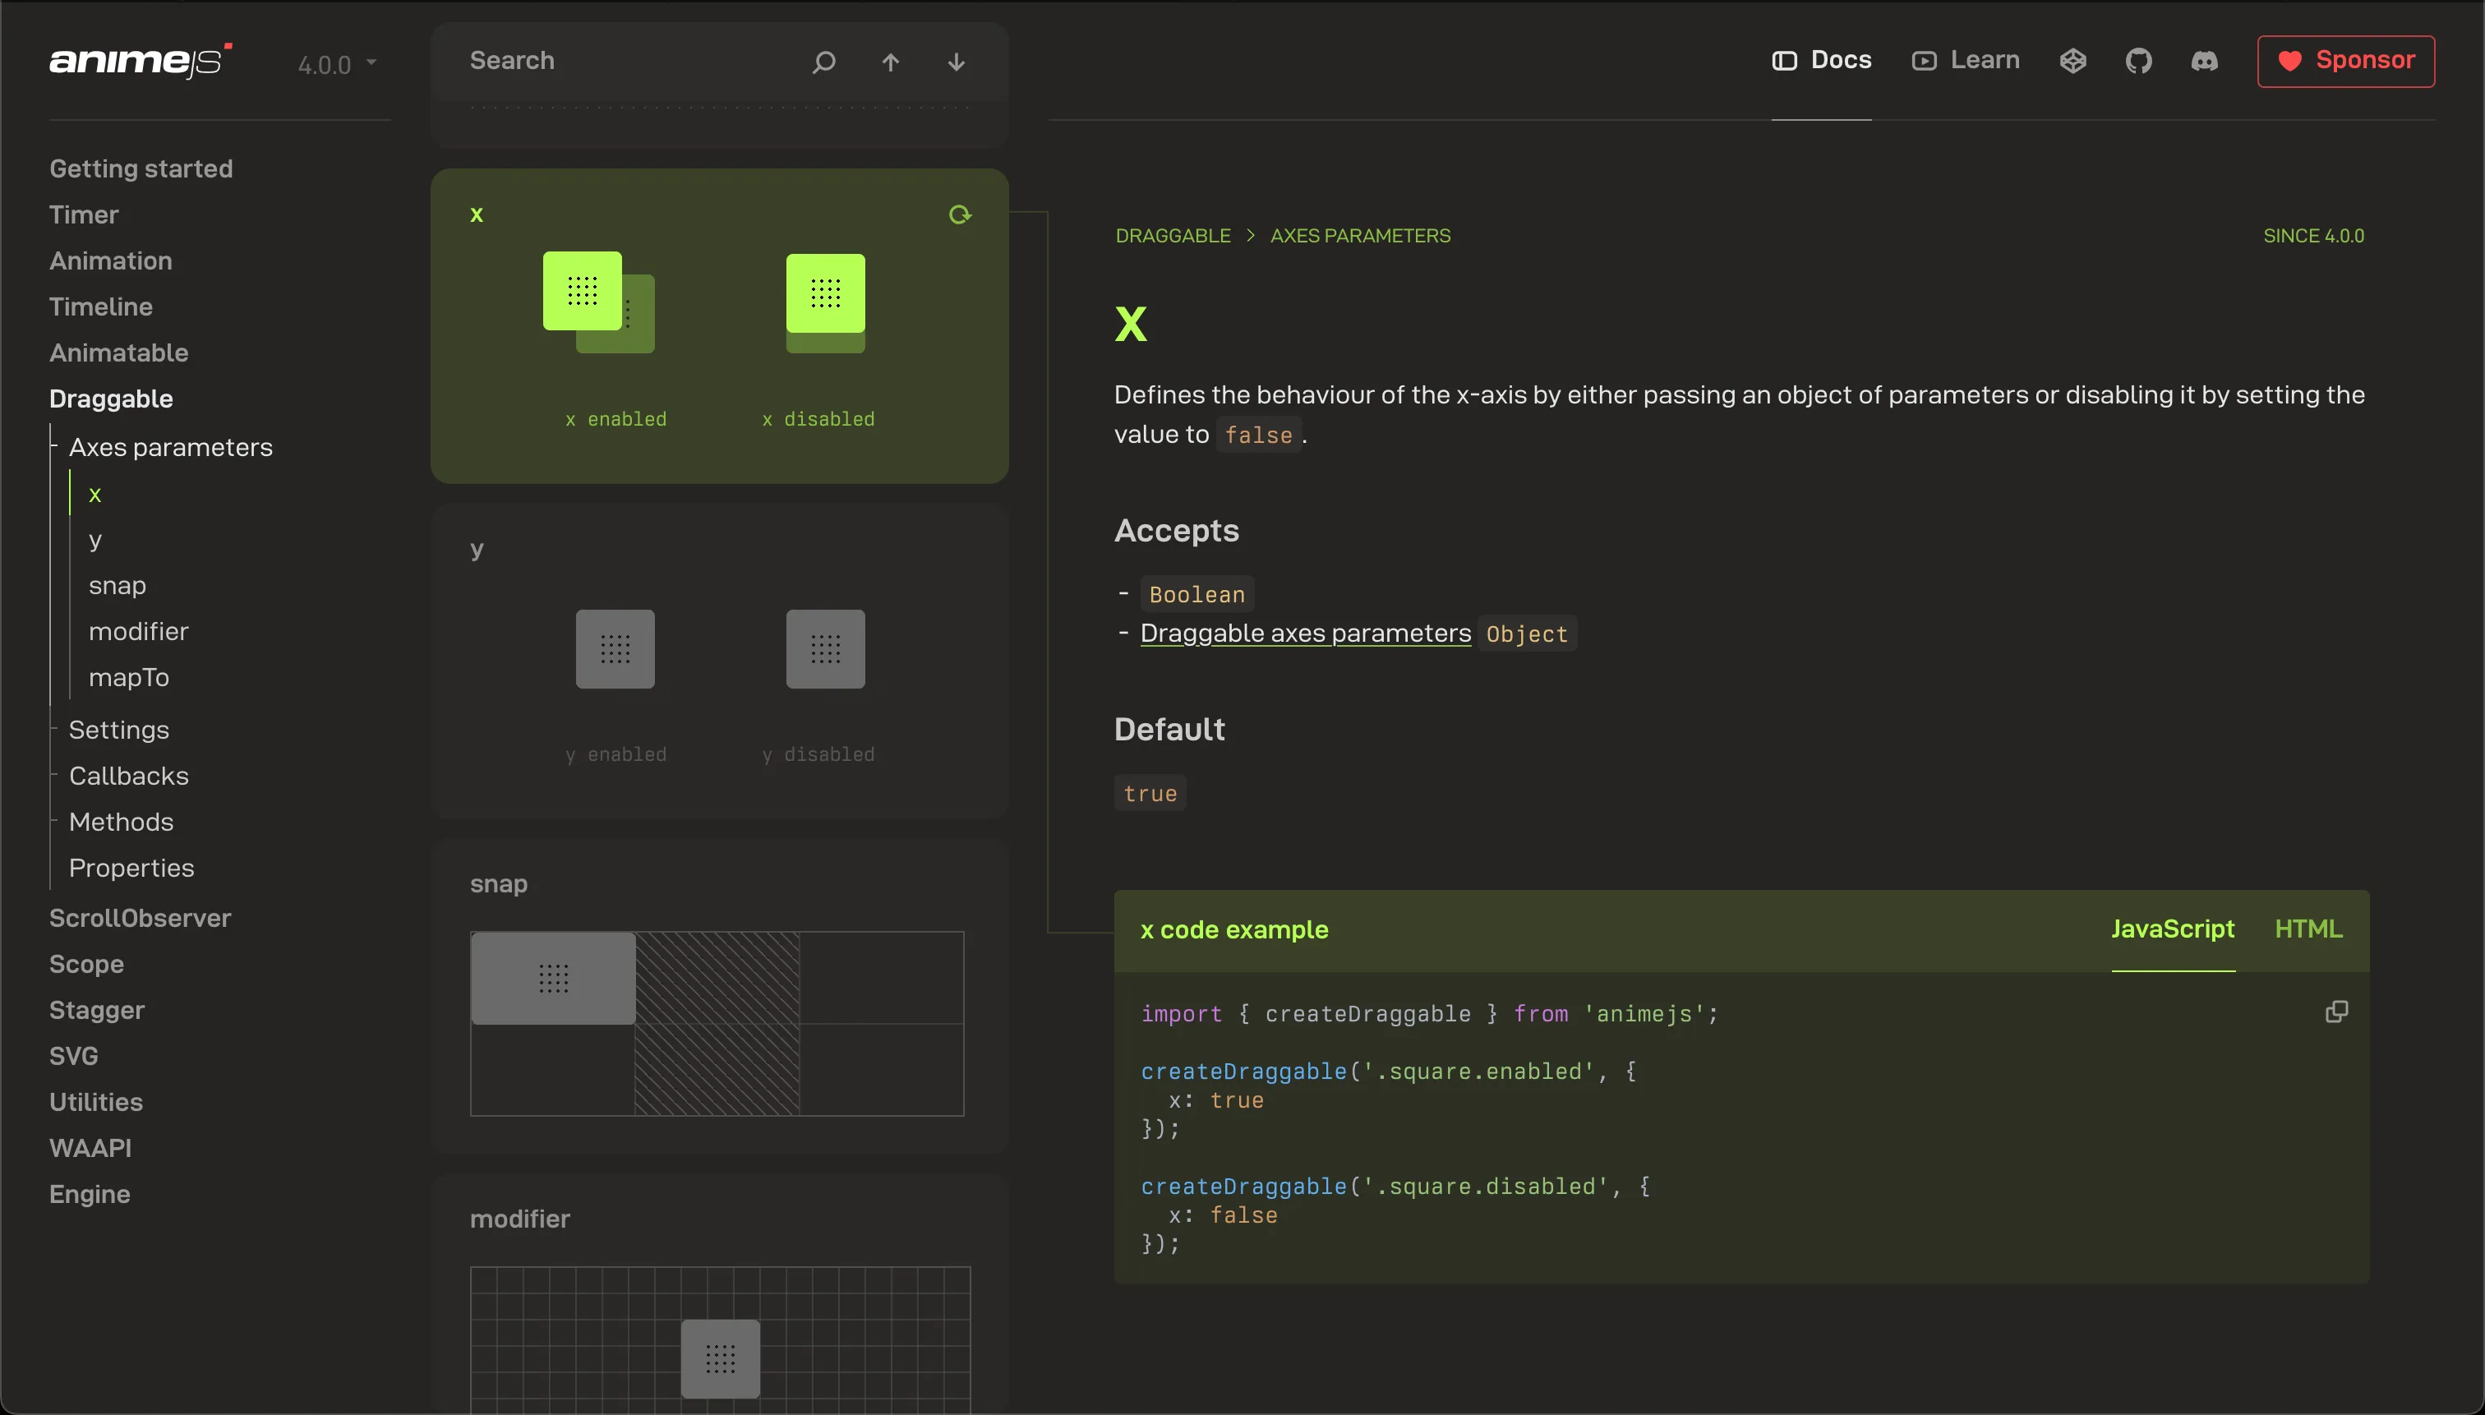
Task: Click 'x disabled' demo label
Action: tap(818, 419)
